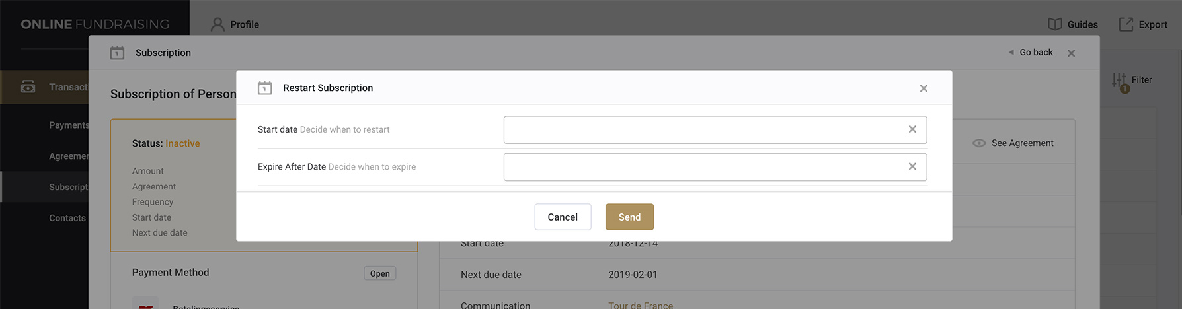Click the Inactive status text
Screen dimensions: 1182x309
click(x=182, y=143)
